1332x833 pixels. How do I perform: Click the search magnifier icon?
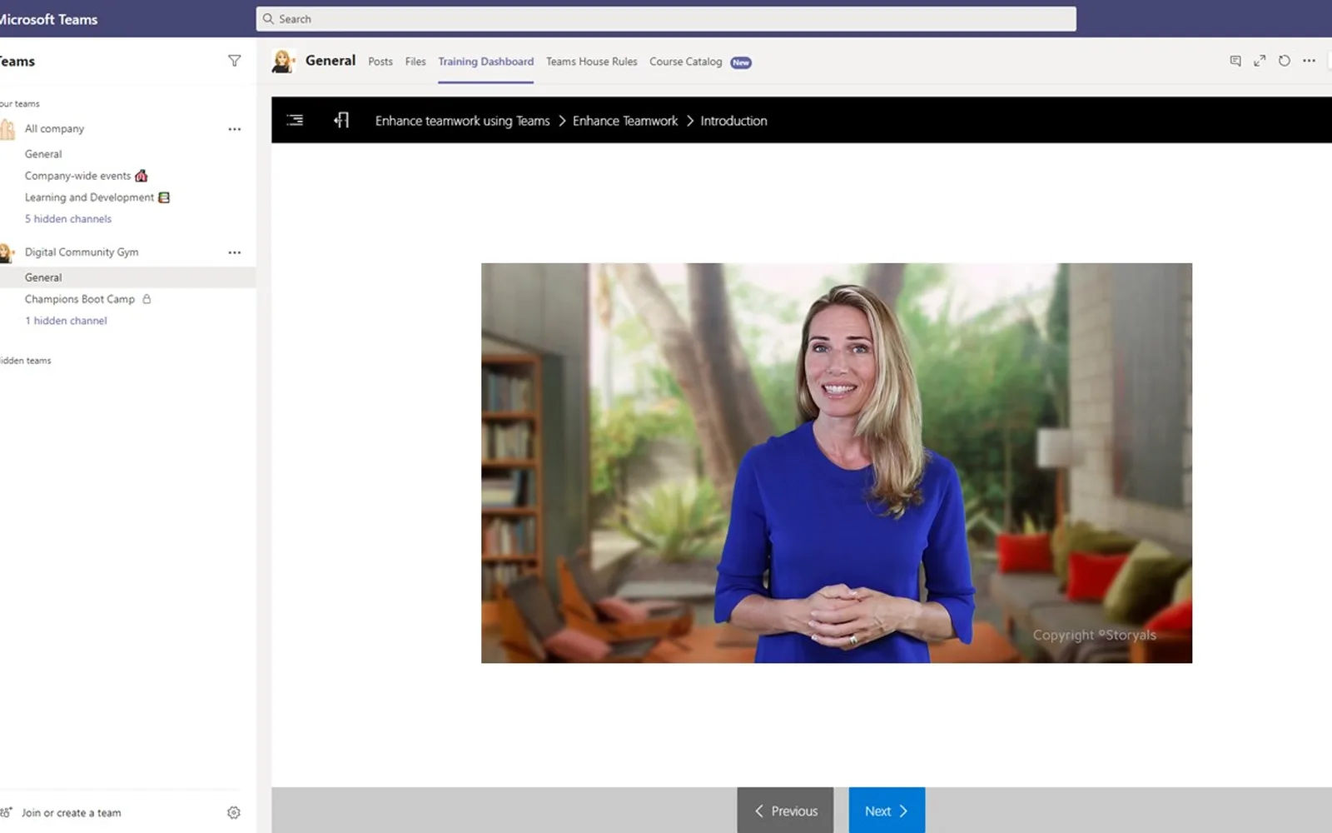click(268, 18)
